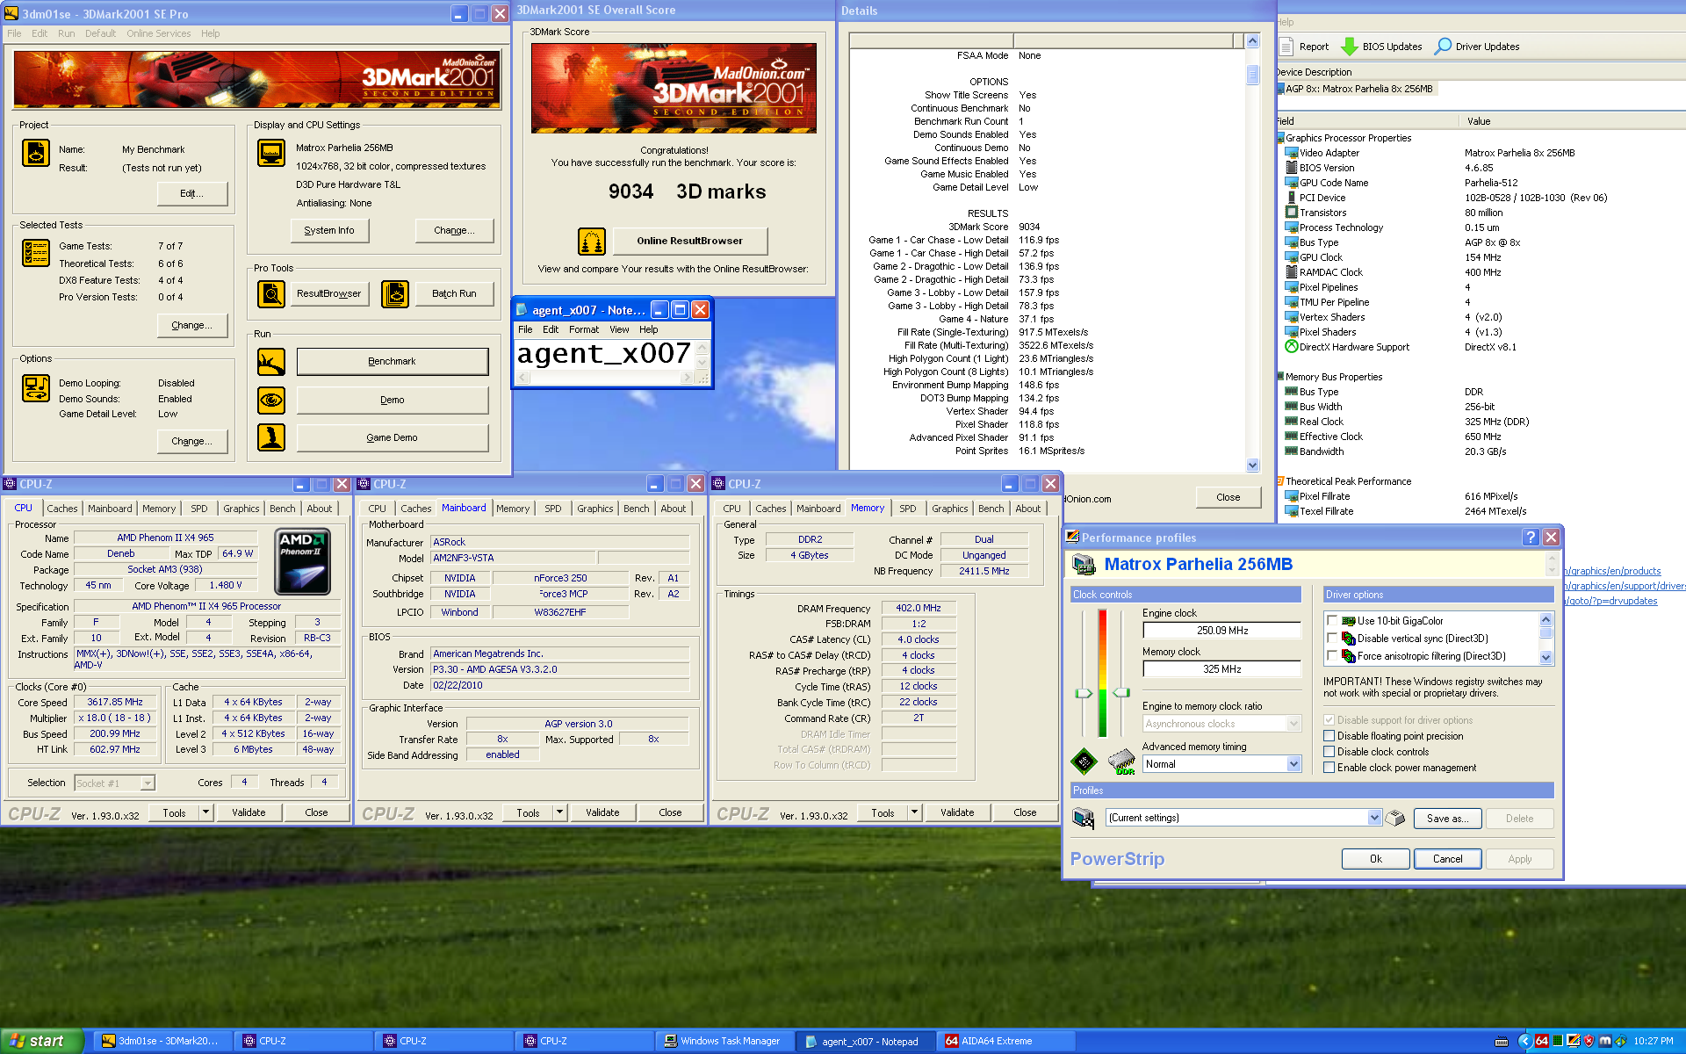Viewport: 1686px width, 1054px height.
Task: Open the Current settings profile dropdown
Action: [x=1374, y=818]
